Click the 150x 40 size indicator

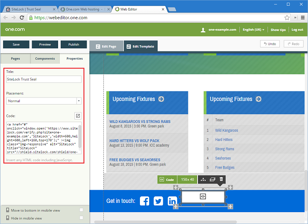187,180
